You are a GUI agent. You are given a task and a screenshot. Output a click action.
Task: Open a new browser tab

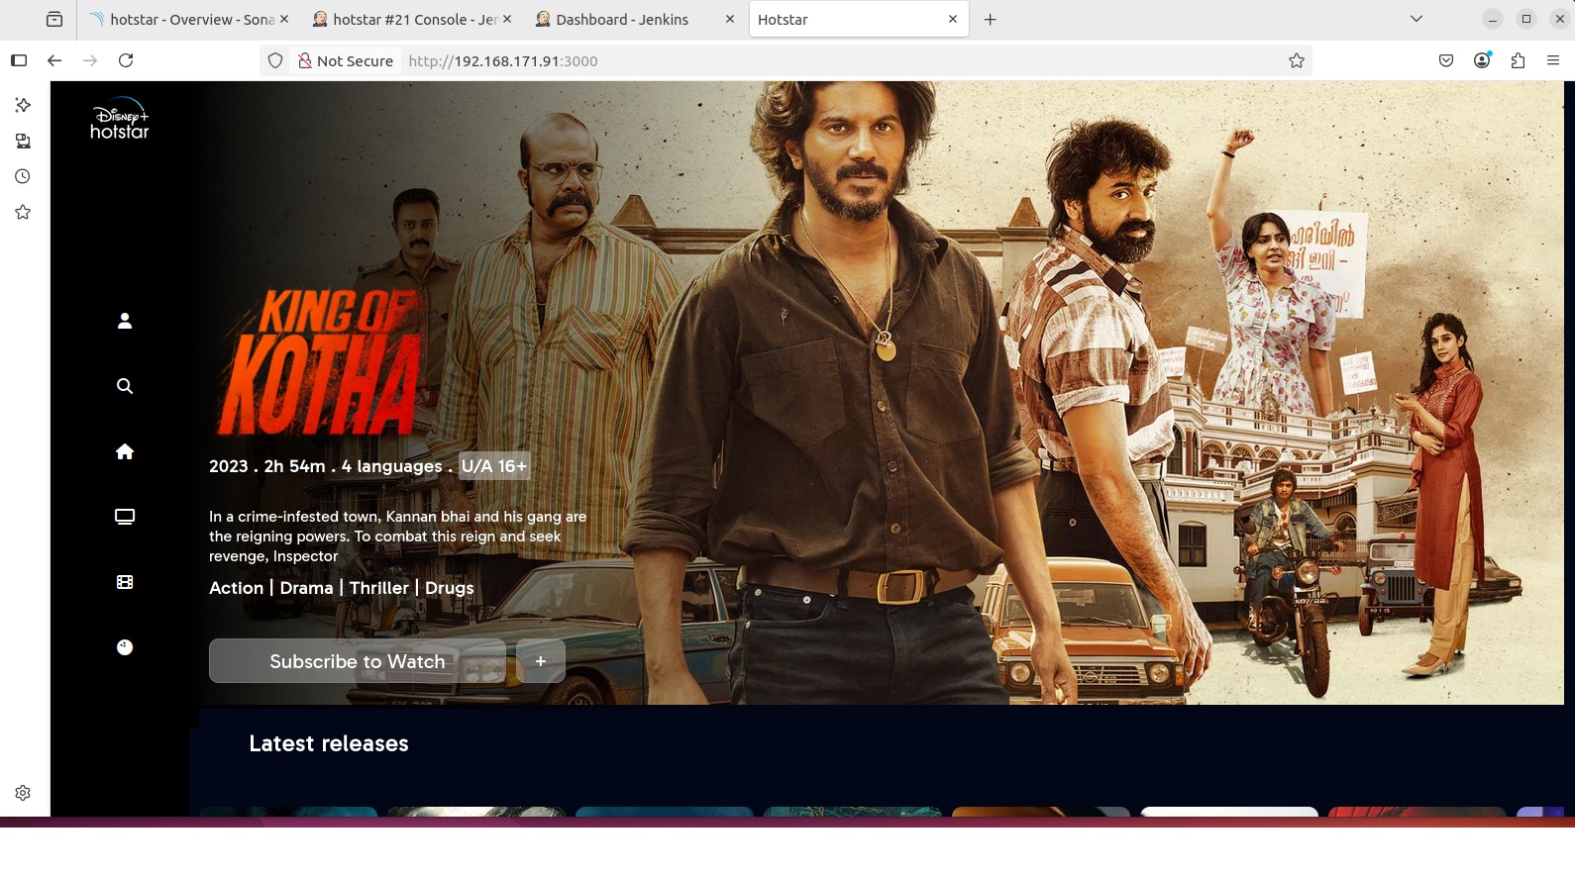[x=990, y=19]
